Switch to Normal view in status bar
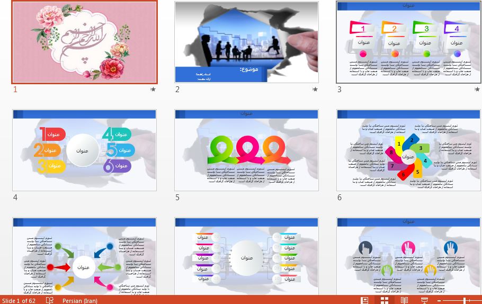Viewport: 482px width, 304px height. [364, 300]
